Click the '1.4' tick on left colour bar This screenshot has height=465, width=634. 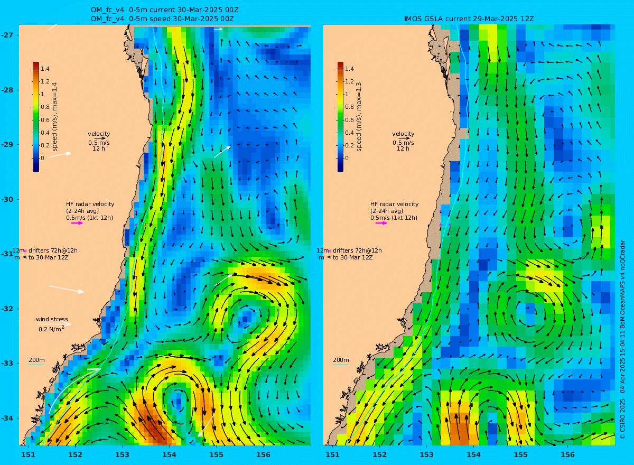click(x=45, y=69)
